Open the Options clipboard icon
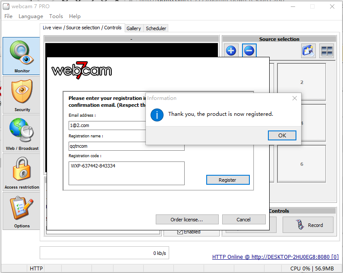The width and height of the screenshot is (343, 273). pyautogui.click(x=22, y=211)
